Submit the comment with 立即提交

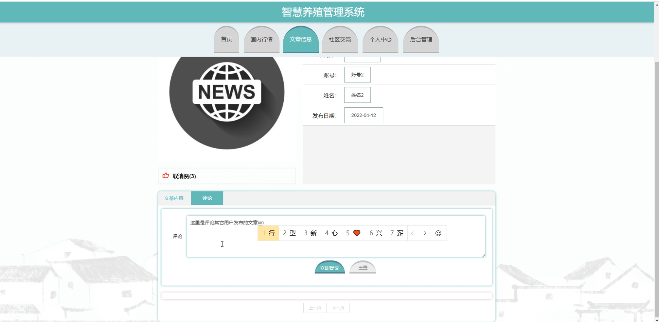[x=330, y=267]
